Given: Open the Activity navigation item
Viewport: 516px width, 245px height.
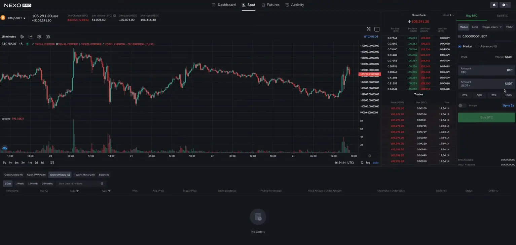Looking at the screenshot, I should point(295,5).
